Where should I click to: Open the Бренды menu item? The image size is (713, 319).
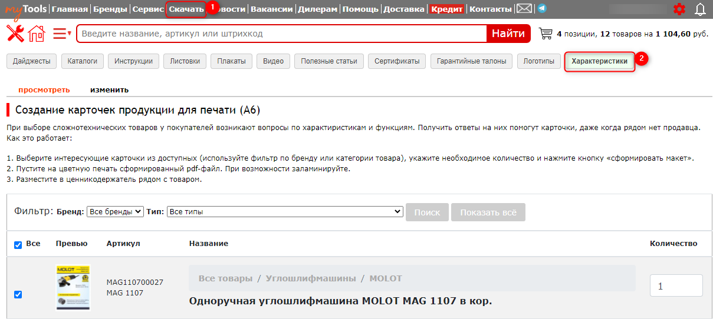click(110, 9)
